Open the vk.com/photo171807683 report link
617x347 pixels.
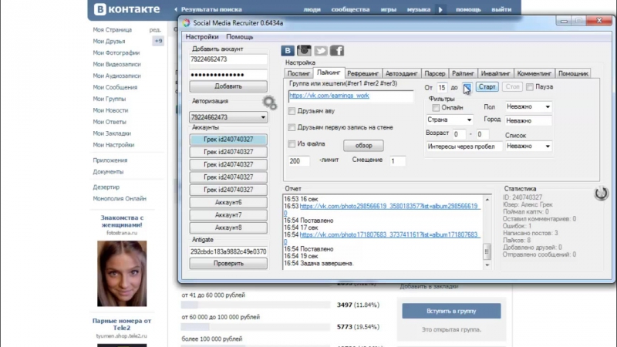pyautogui.click(x=389, y=234)
